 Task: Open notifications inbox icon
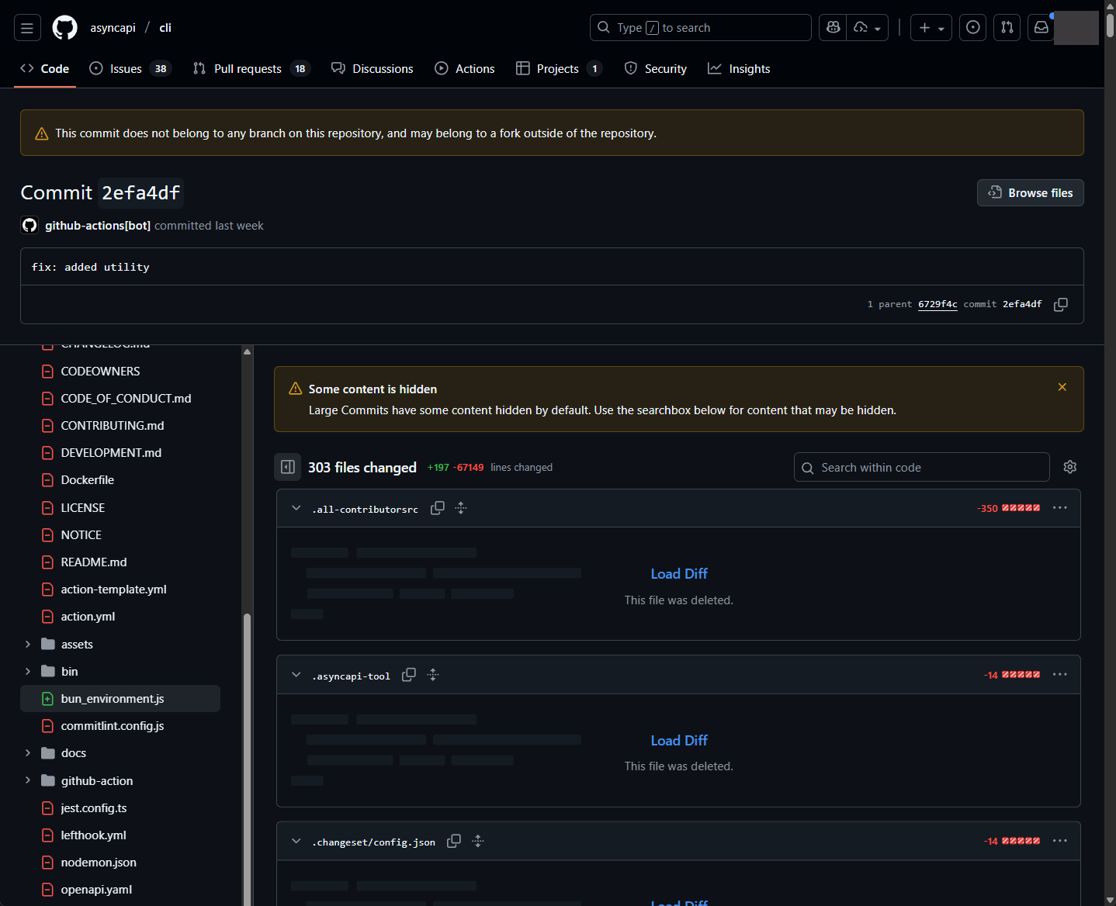pyautogui.click(x=1041, y=28)
